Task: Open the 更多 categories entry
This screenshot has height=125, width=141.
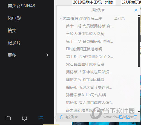Action: [12, 55]
